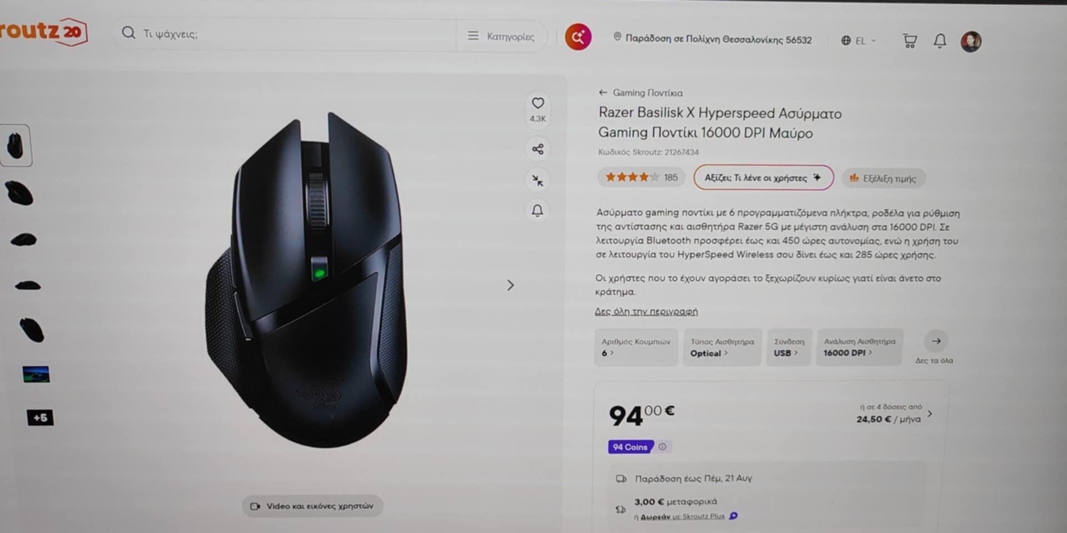Click Αξίζει; Τι λένε οι χρήστες button

click(763, 178)
